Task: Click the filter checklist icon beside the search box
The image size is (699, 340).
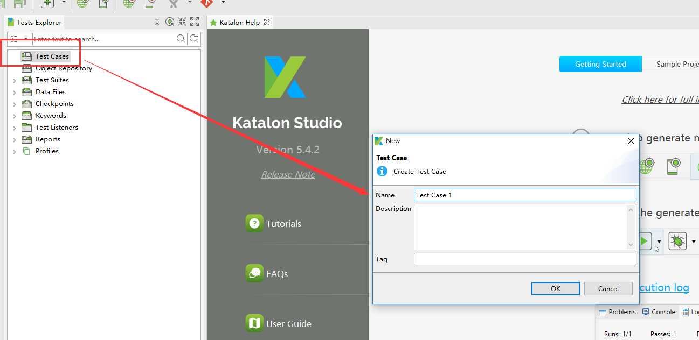Action: [14, 39]
